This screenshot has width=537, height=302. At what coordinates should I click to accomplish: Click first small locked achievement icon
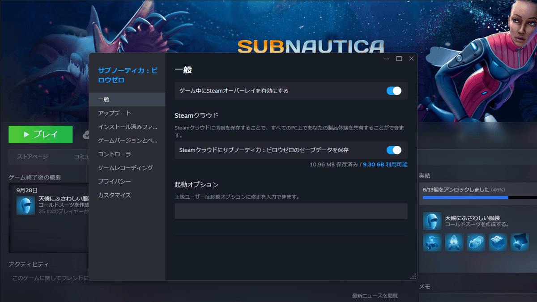click(432, 242)
